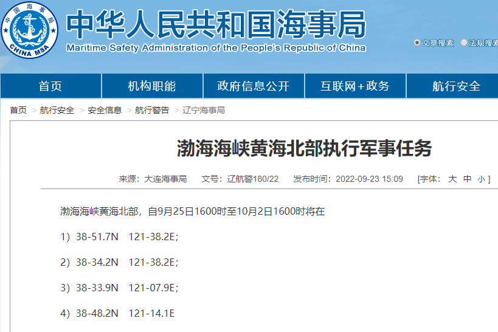Click coordinate line 2) 38-34.2N 121-38.2E

[119, 262]
